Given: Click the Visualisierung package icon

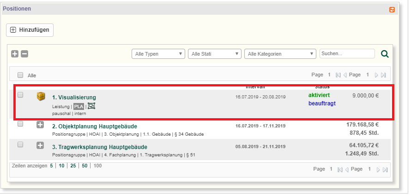Looking at the screenshot, I should point(41,96).
